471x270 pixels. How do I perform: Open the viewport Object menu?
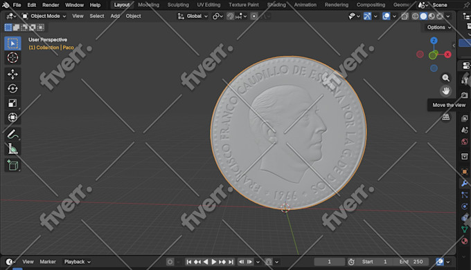click(x=133, y=16)
